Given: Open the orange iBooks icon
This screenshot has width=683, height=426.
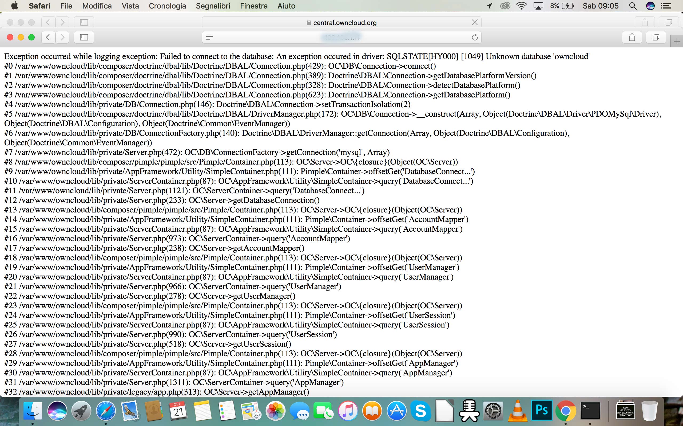Looking at the screenshot, I should (x=372, y=411).
